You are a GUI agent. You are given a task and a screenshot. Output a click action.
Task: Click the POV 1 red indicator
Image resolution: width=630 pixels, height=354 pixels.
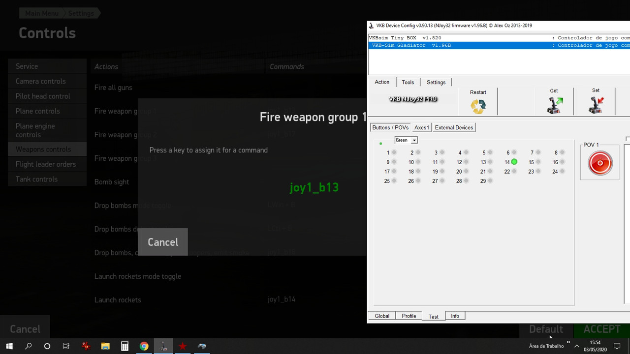[x=600, y=163]
